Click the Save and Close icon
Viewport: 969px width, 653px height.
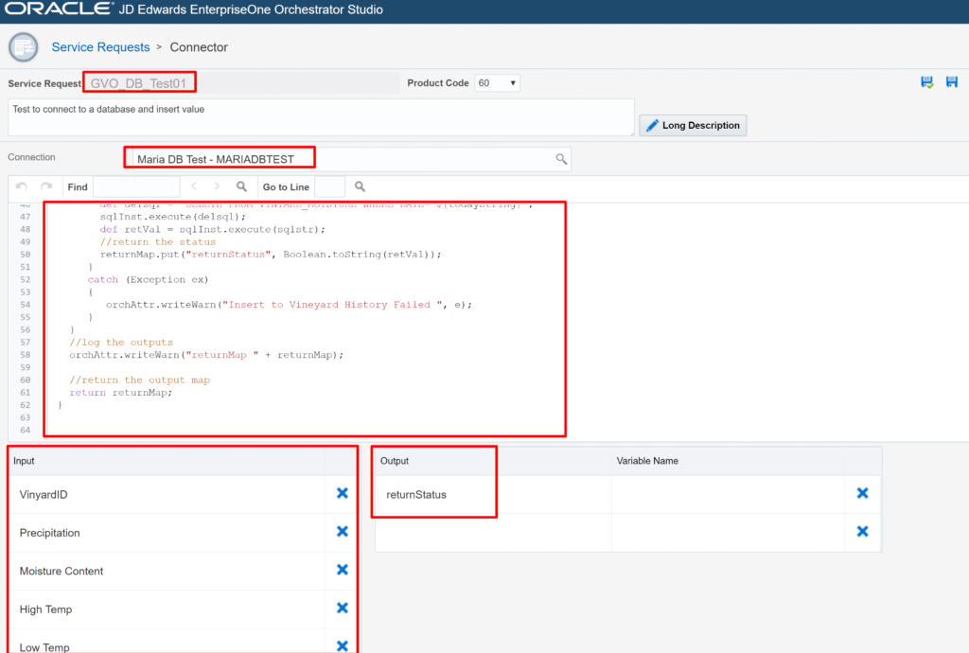[x=926, y=82]
